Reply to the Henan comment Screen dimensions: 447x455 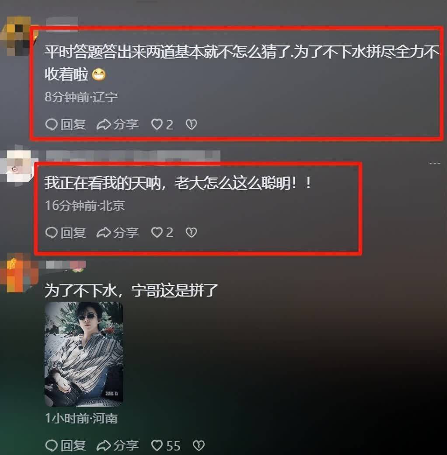click(66, 446)
